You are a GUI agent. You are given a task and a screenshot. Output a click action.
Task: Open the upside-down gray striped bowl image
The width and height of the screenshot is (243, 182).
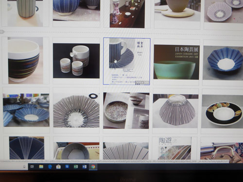(x=175, y=111)
